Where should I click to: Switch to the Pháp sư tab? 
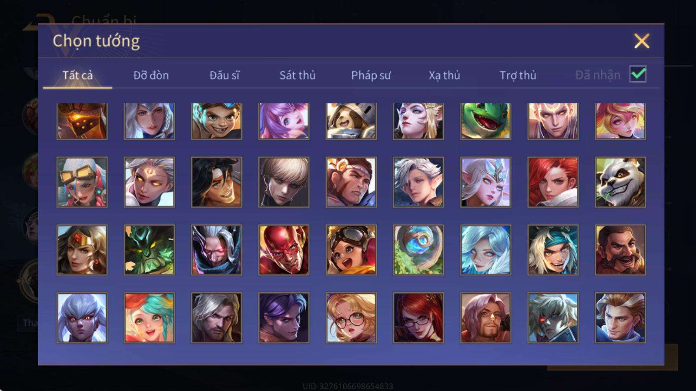(x=371, y=75)
